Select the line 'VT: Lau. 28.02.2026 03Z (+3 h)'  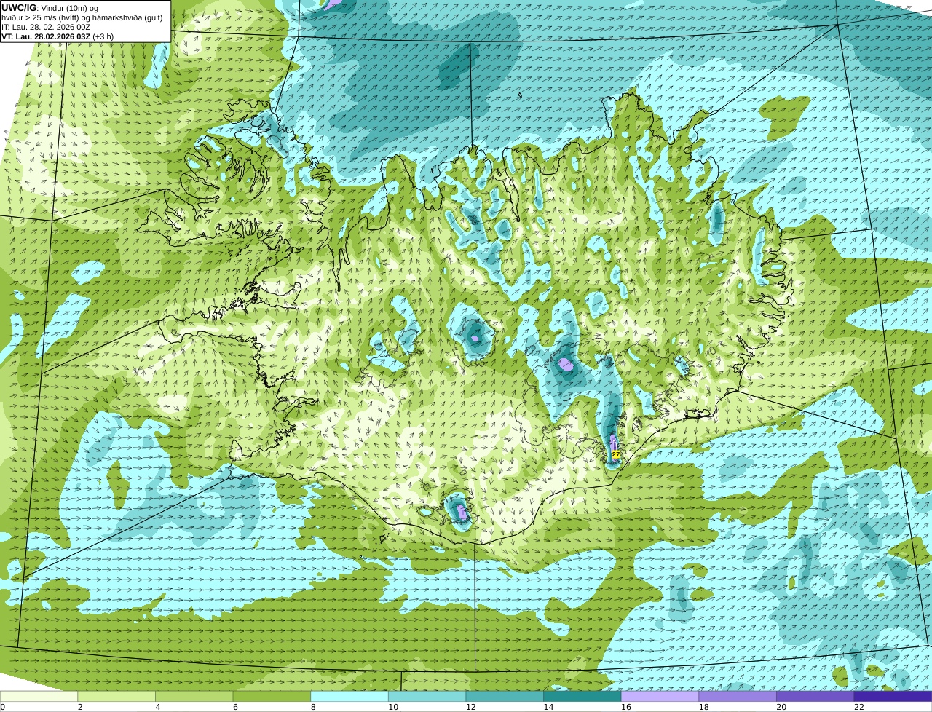coord(57,36)
